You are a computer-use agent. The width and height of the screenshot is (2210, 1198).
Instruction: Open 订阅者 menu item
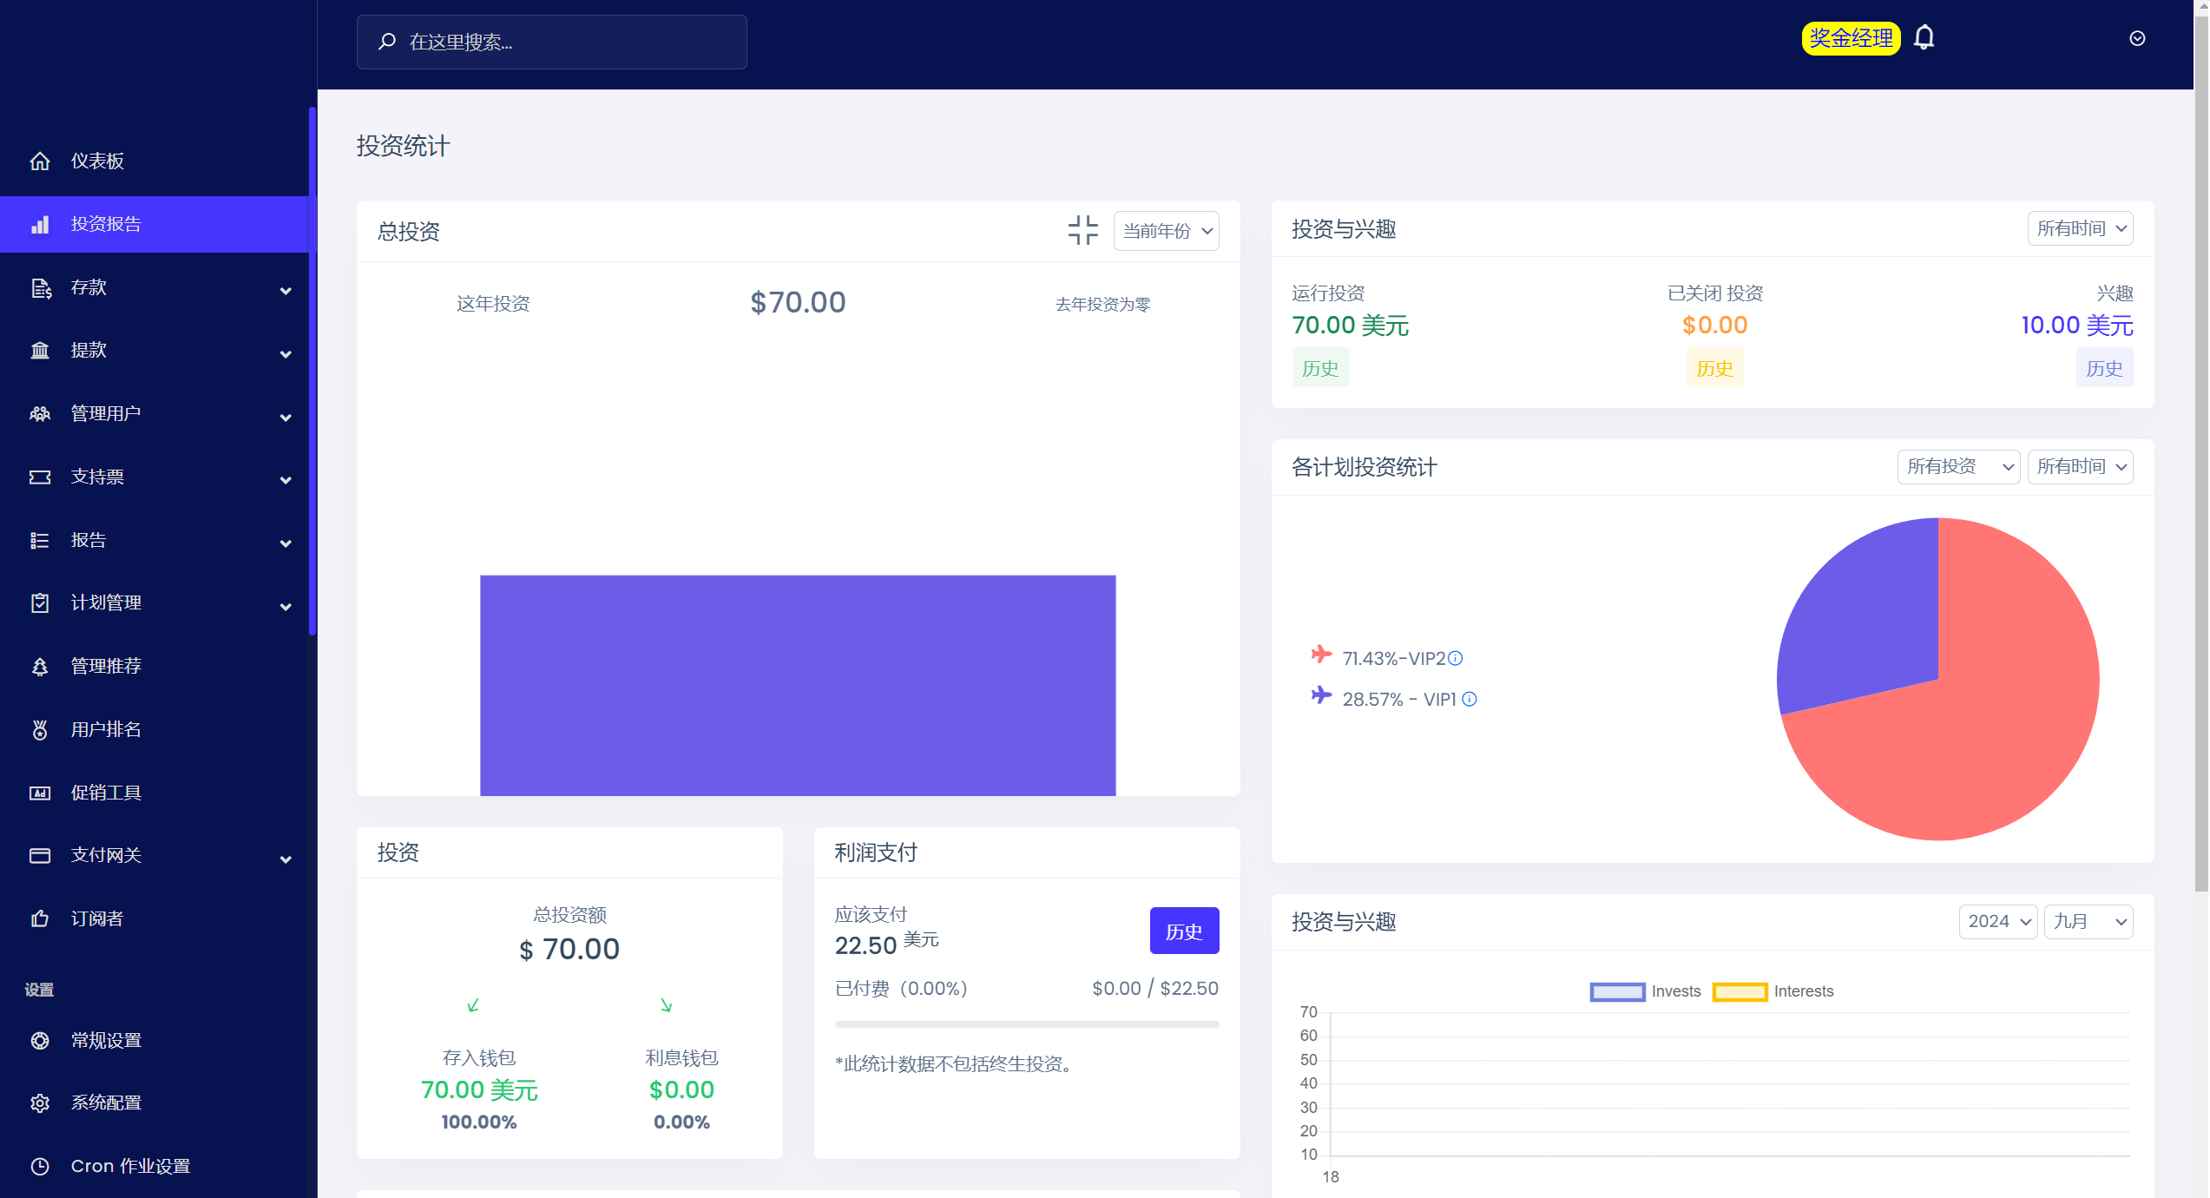pyautogui.click(x=155, y=918)
